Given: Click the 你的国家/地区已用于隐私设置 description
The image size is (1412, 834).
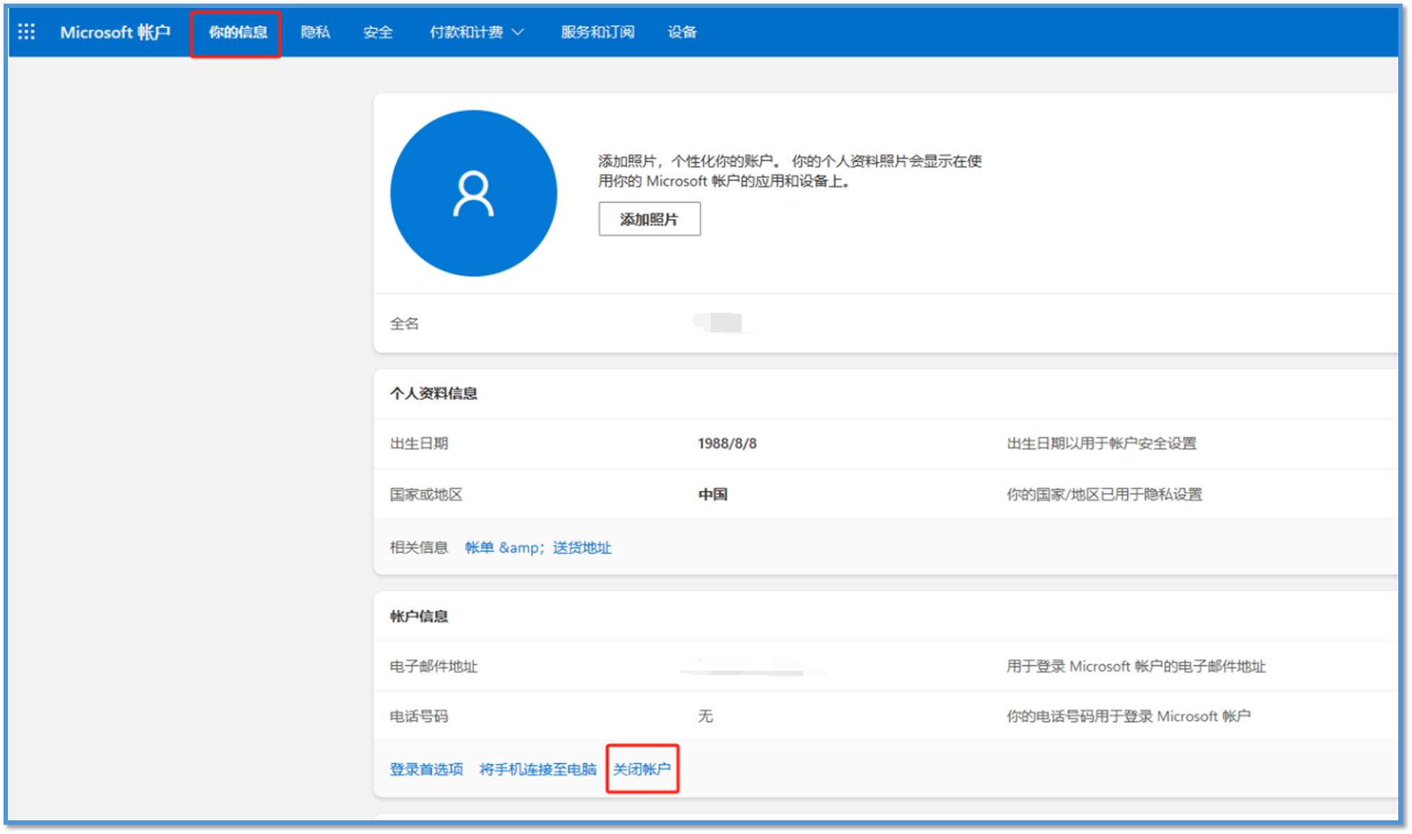Looking at the screenshot, I should click(1104, 495).
